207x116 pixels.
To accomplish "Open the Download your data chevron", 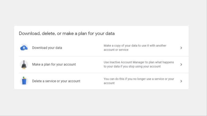I will click(181, 48).
